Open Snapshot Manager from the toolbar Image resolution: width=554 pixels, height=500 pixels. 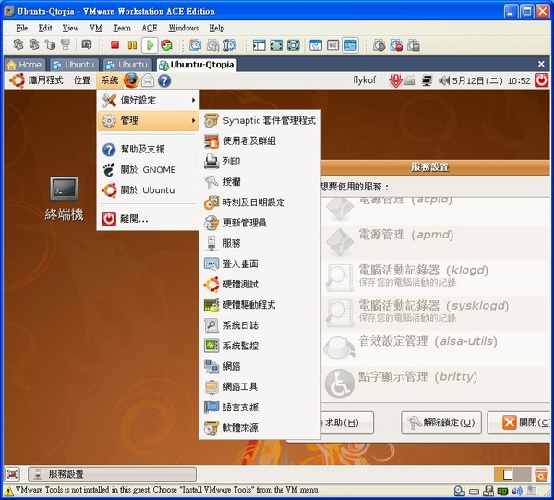coord(230,45)
